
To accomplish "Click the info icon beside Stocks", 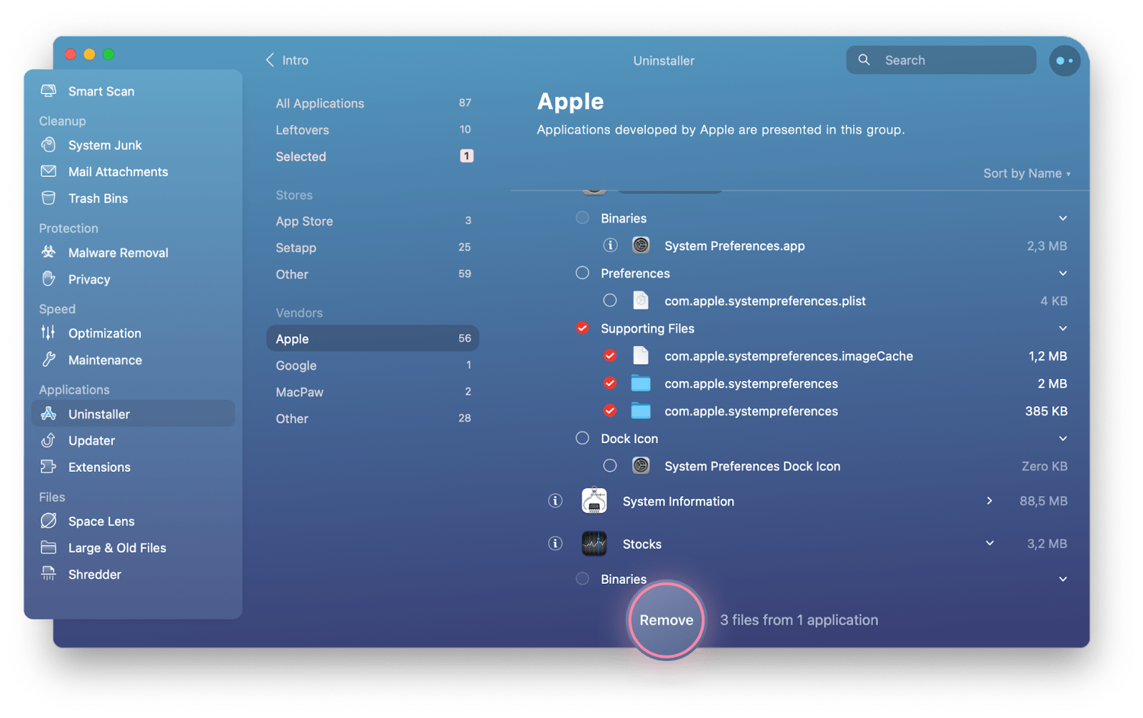I will 555,543.
